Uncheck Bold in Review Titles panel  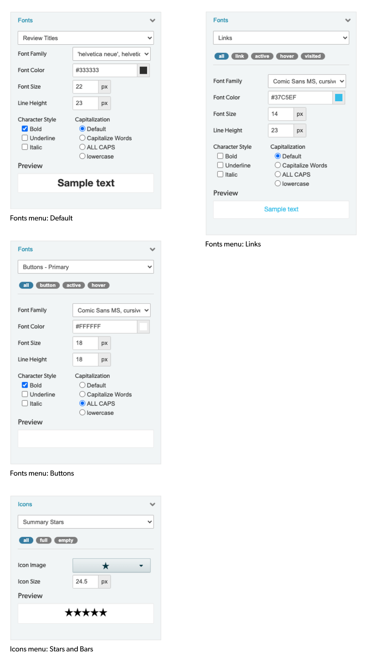tap(25, 129)
